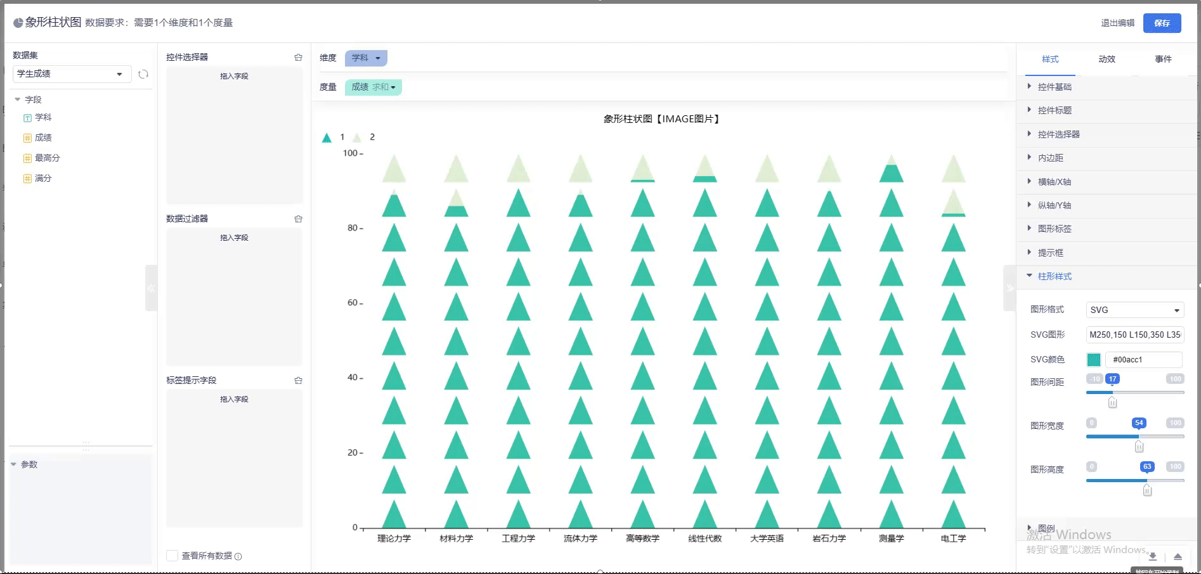Open the SVG颜色 color swatch
The height and width of the screenshot is (574, 1201).
[1094, 360]
